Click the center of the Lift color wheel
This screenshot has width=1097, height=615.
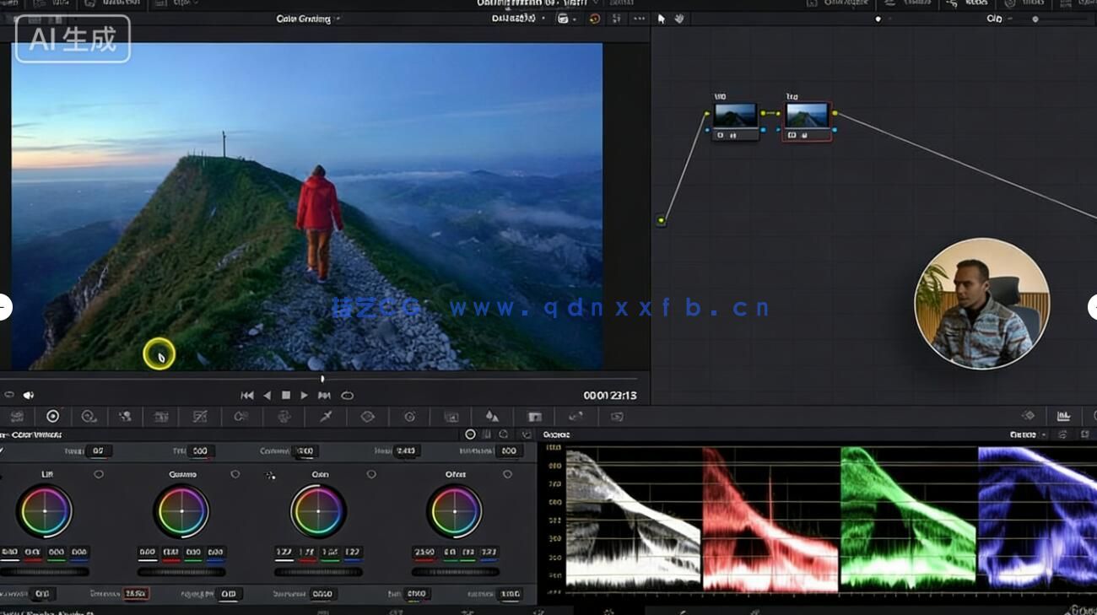coord(46,512)
